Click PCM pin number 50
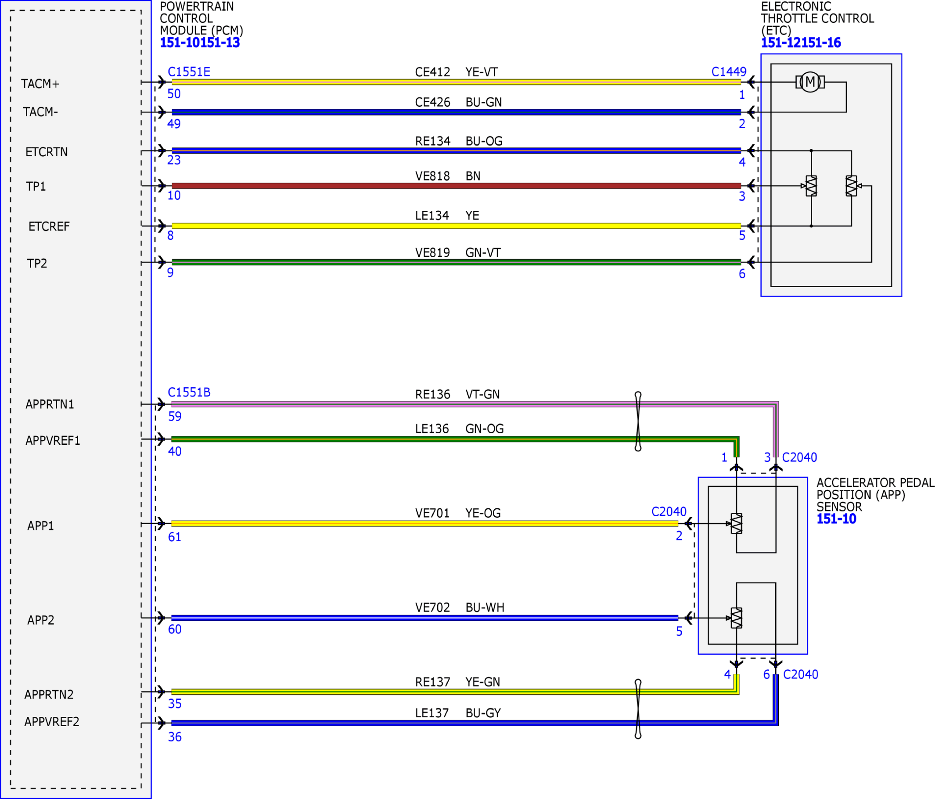This screenshot has height=799, width=935. coord(174,94)
